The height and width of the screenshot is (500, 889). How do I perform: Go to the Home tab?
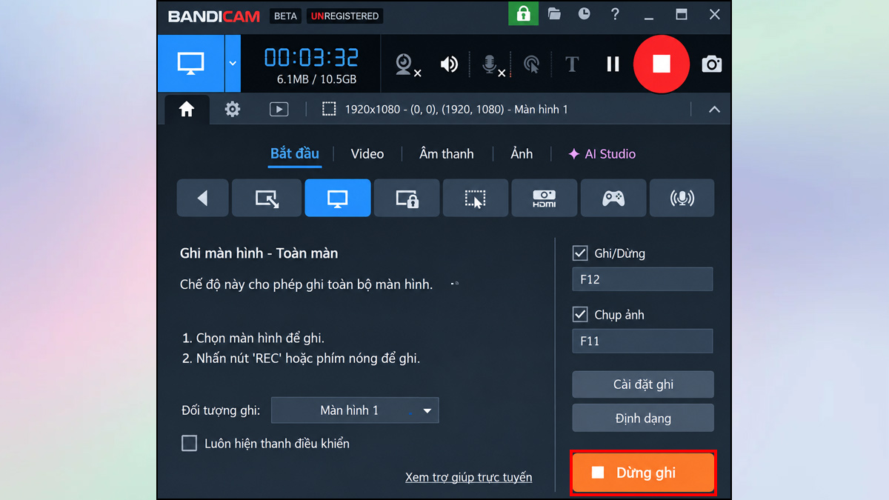[187, 110]
